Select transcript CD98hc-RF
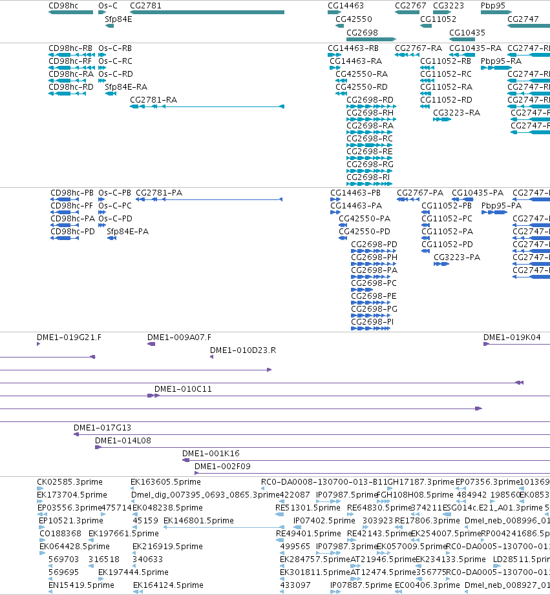 click(72, 68)
